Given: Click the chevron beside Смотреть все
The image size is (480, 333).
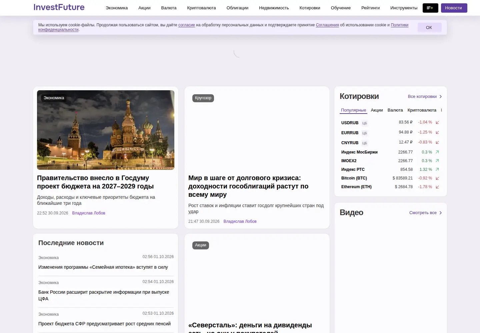Looking at the screenshot, I should [441, 213].
